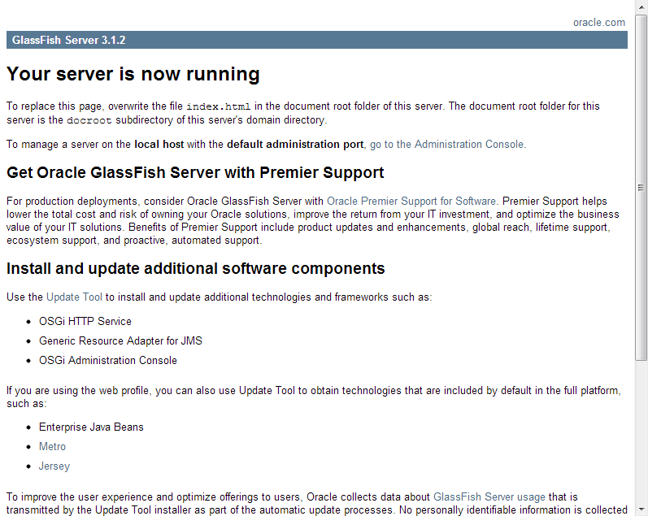Open the oracle.com link

click(x=598, y=23)
